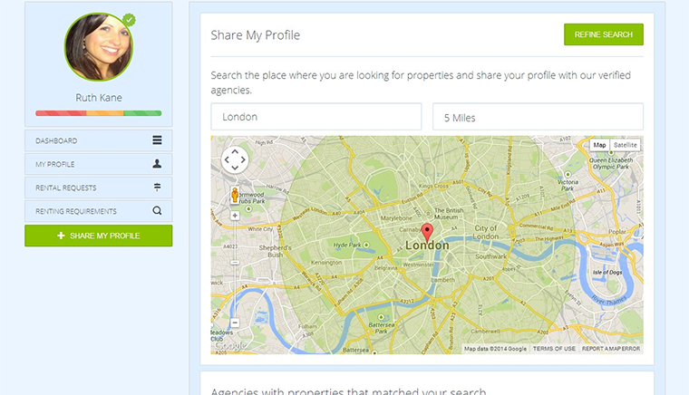Click the profile completion progress bar

click(x=99, y=113)
